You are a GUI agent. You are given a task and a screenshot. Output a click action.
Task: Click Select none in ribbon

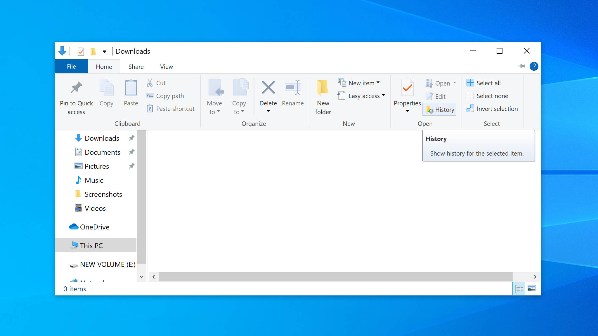[487, 96]
